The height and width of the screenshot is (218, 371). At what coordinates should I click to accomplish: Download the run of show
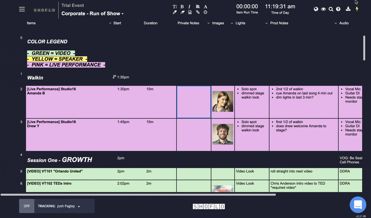coord(348,9)
